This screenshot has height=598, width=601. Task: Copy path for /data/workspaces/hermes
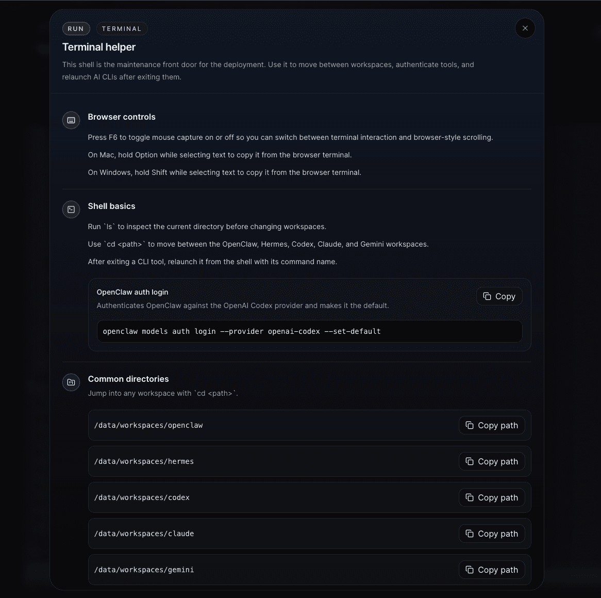tap(491, 461)
